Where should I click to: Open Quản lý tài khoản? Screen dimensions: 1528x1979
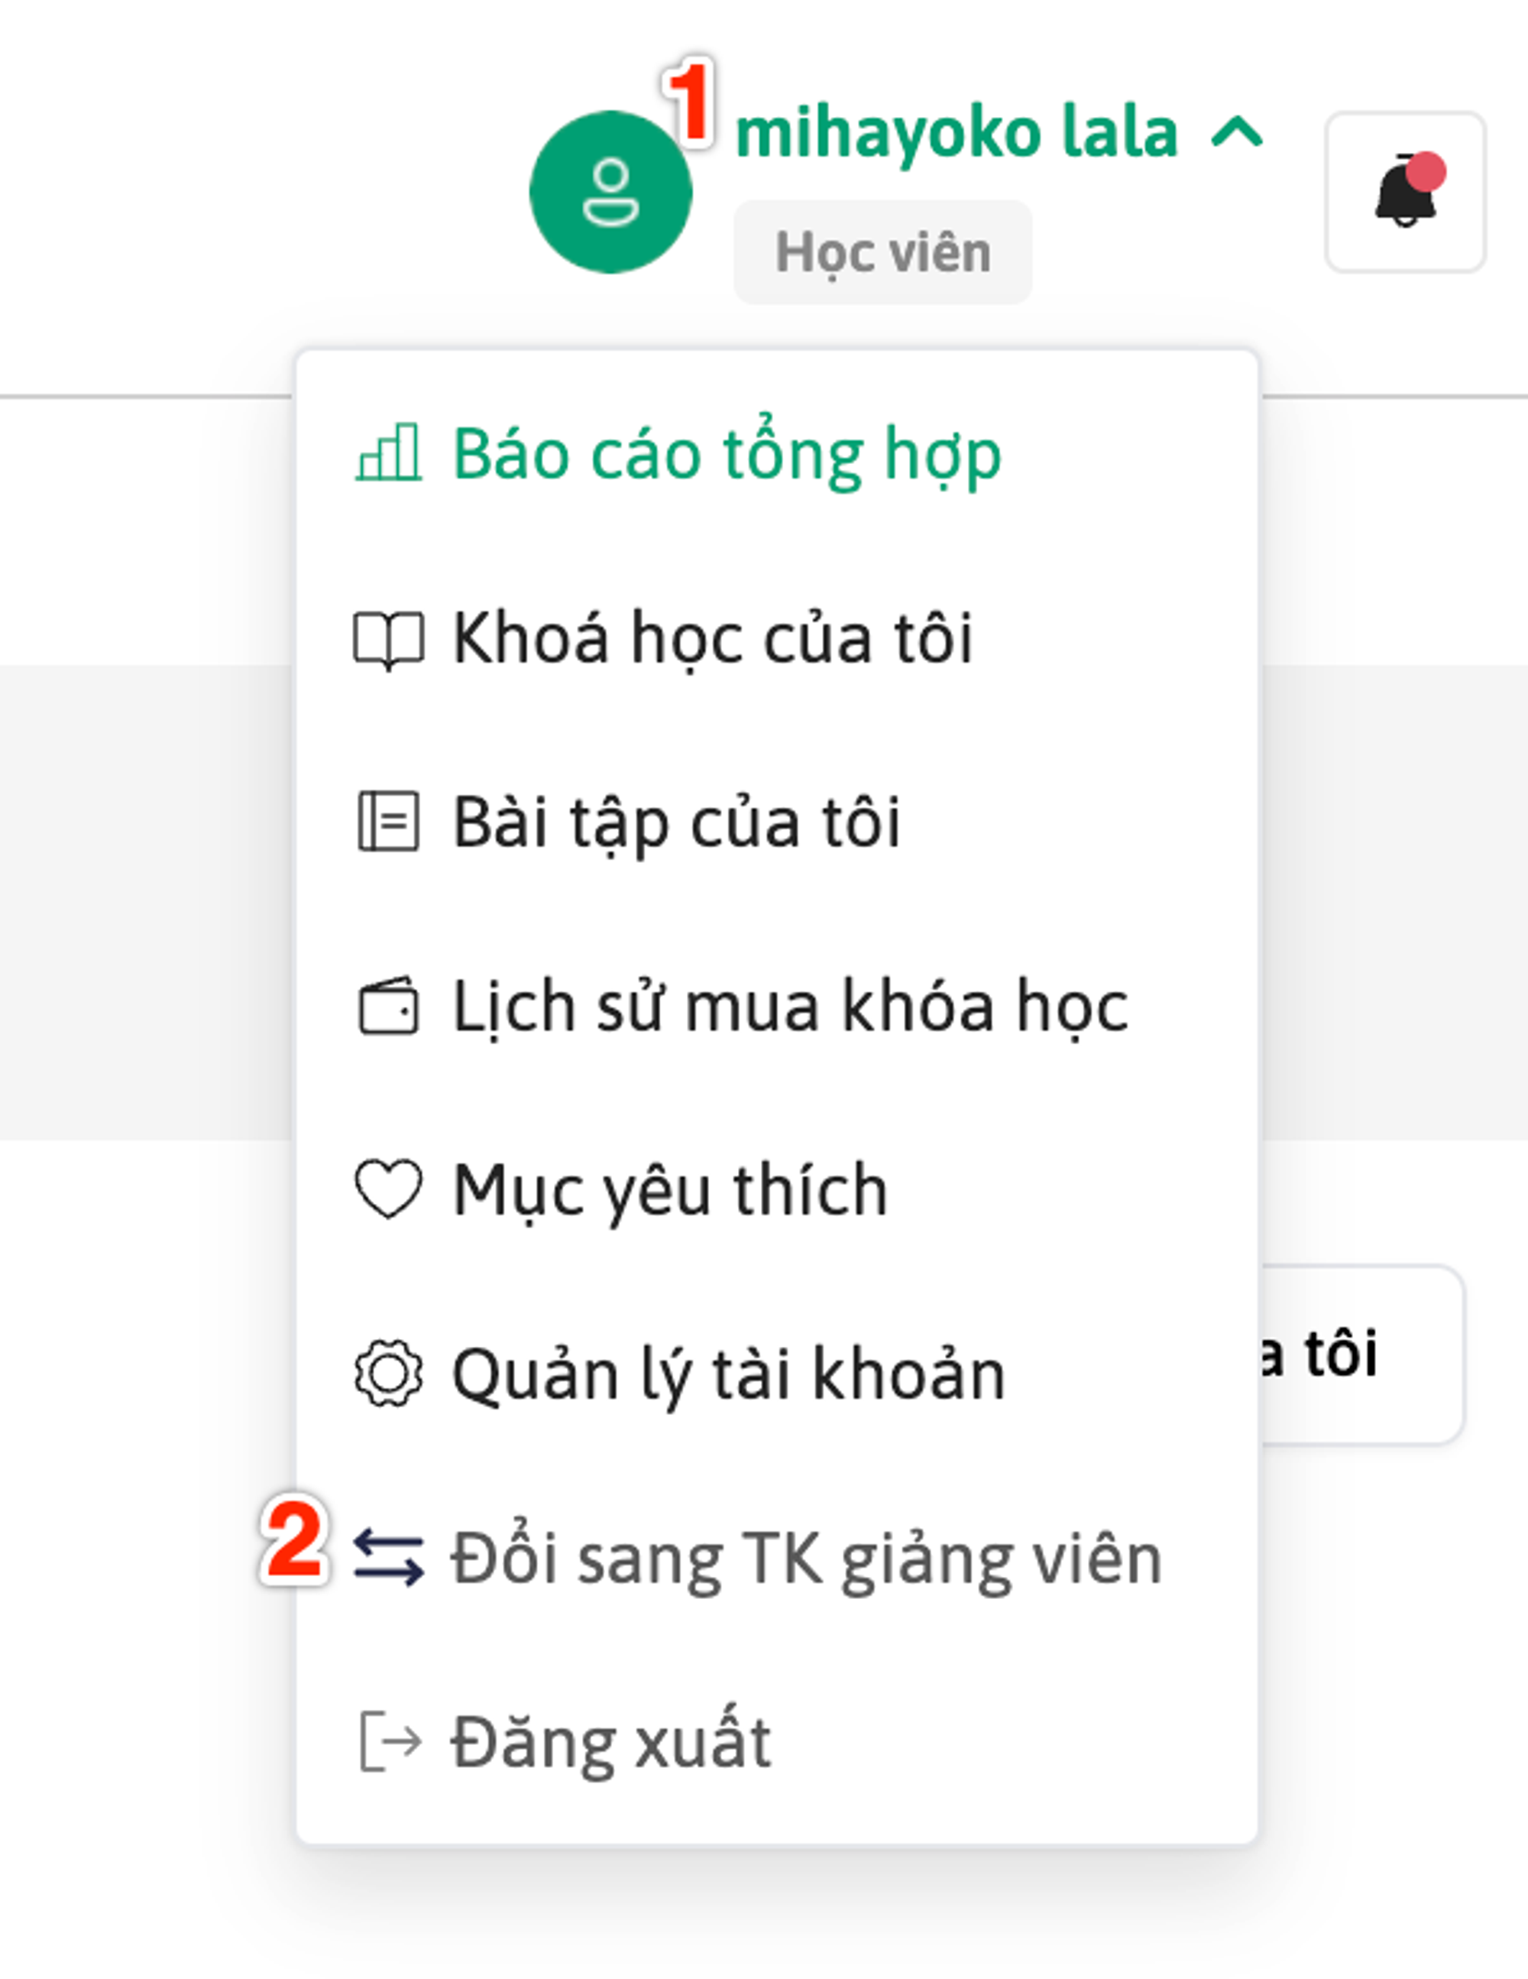pyautogui.click(x=729, y=1374)
